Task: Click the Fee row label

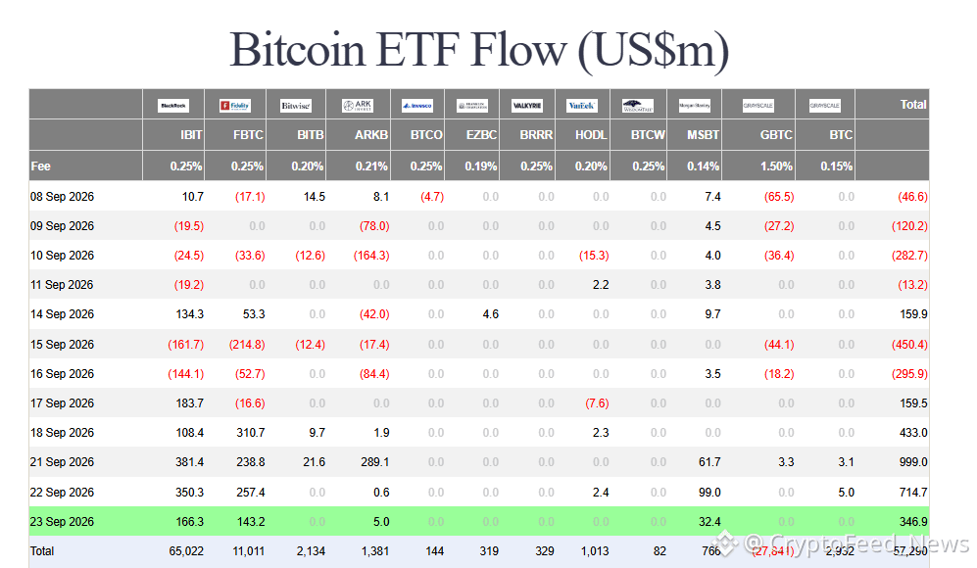Action: [x=40, y=166]
